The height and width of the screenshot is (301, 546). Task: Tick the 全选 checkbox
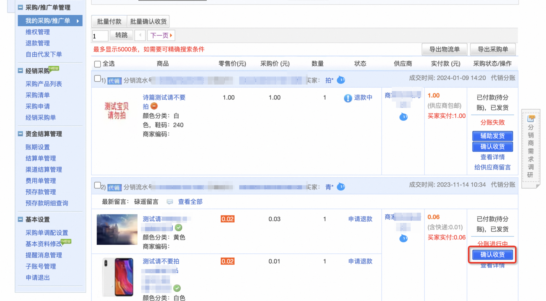point(97,64)
